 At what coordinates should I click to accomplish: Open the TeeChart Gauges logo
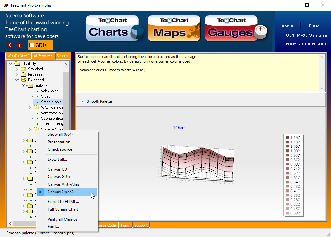(x=236, y=28)
